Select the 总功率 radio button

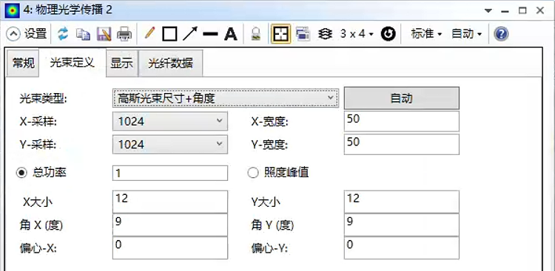(x=22, y=173)
